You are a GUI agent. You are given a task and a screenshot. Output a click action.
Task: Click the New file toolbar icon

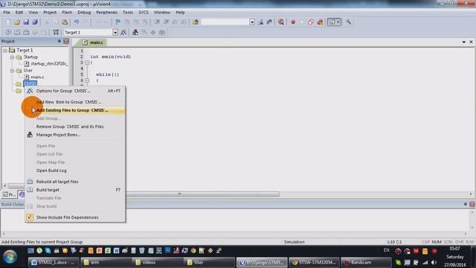tap(8, 22)
